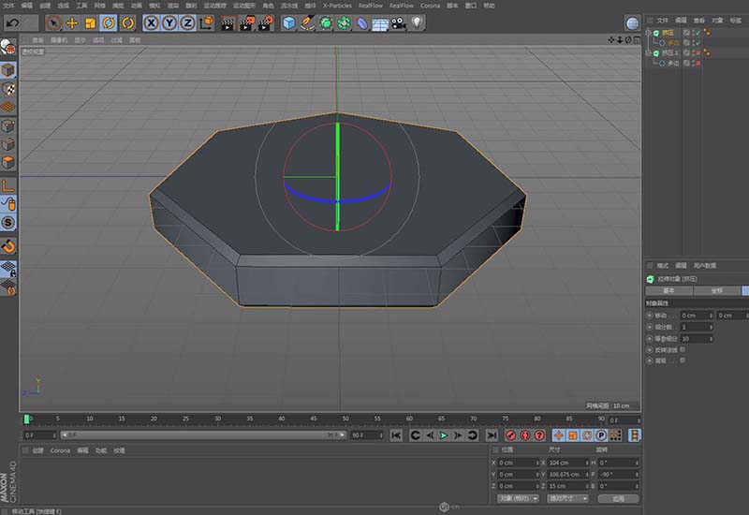Open the size mode dropdown
749x515 pixels.
tap(567, 499)
